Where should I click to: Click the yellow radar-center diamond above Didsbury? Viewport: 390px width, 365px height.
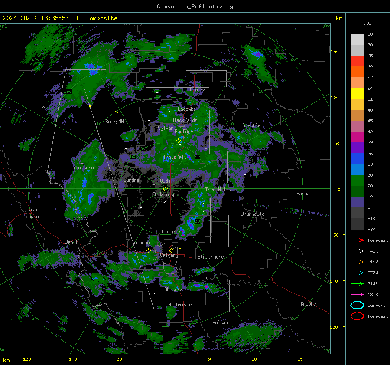pyautogui.click(x=165, y=189)
